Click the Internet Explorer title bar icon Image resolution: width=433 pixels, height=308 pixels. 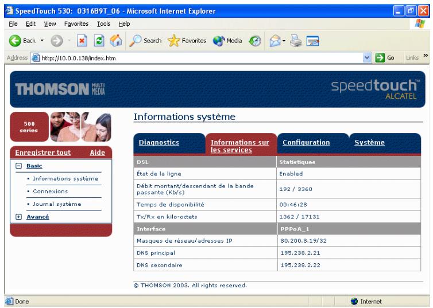pyautogui.click(x=9, y=10)
